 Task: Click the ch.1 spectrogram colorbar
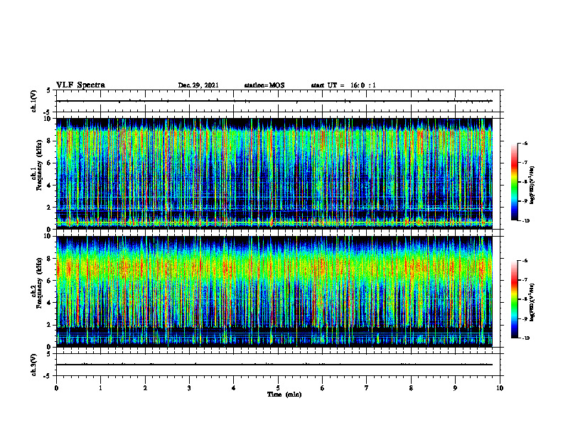515,182
